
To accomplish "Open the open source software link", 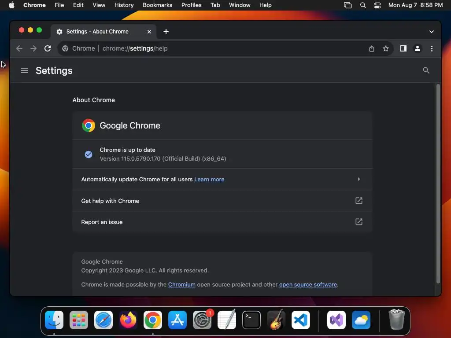I will pos(308,285).
